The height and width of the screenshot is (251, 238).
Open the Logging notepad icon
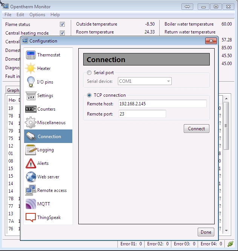(x=31, y=150)
